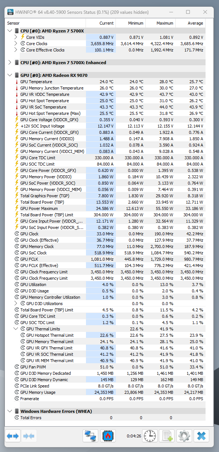This screenshot has height=452, width=219.
Task: Reset the elapsed time clock icon
Action: [x=149, y=436]
